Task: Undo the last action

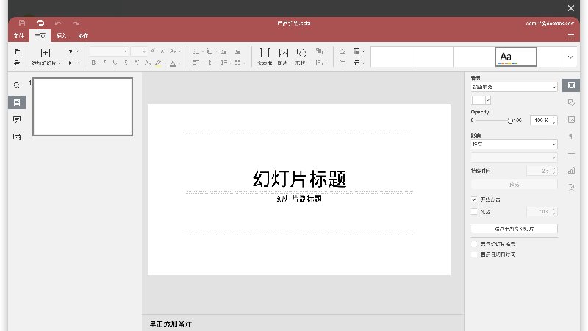Action: click(x=58, y=24)
